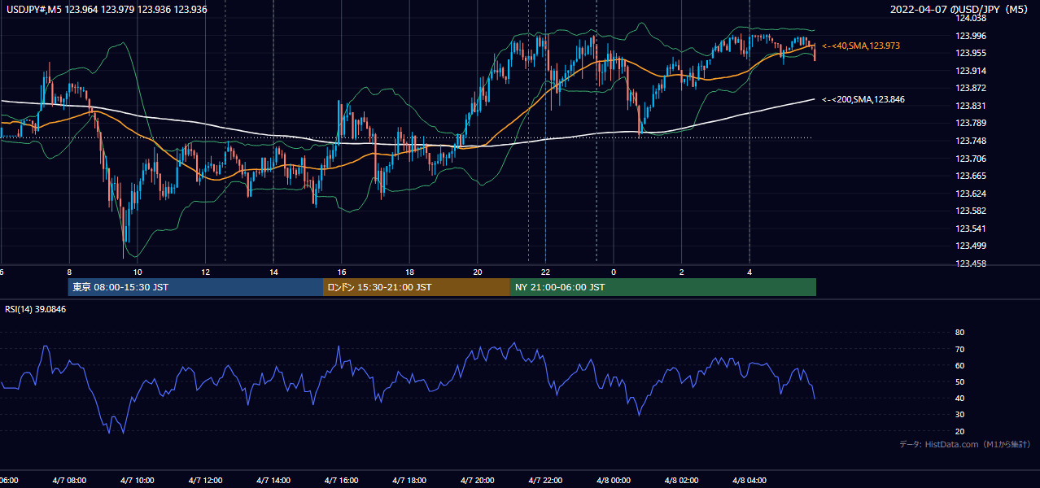The image size is (1040, 488).
Task: Select the 200 SMA 123.846 label
Action: (x=863, y=99)
